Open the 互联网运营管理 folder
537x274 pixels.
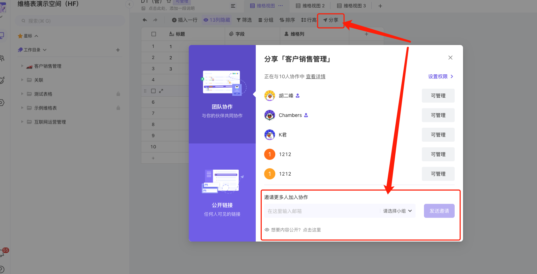pyautogui.click(x=50, y=122)
